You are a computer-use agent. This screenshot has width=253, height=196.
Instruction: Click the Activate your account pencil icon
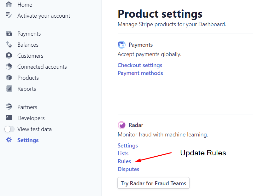click(x=9, y=15)
